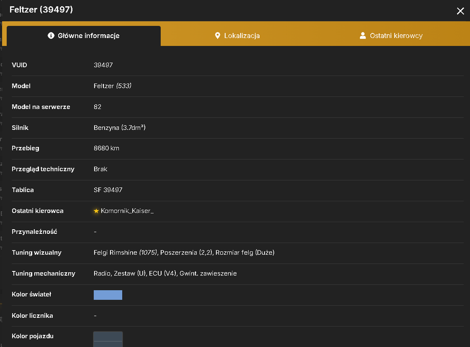Screen dimensions: 470x347
Task: Click the Benzyna (3.7dm³) engine value
Action: click(x=119, y=128)
